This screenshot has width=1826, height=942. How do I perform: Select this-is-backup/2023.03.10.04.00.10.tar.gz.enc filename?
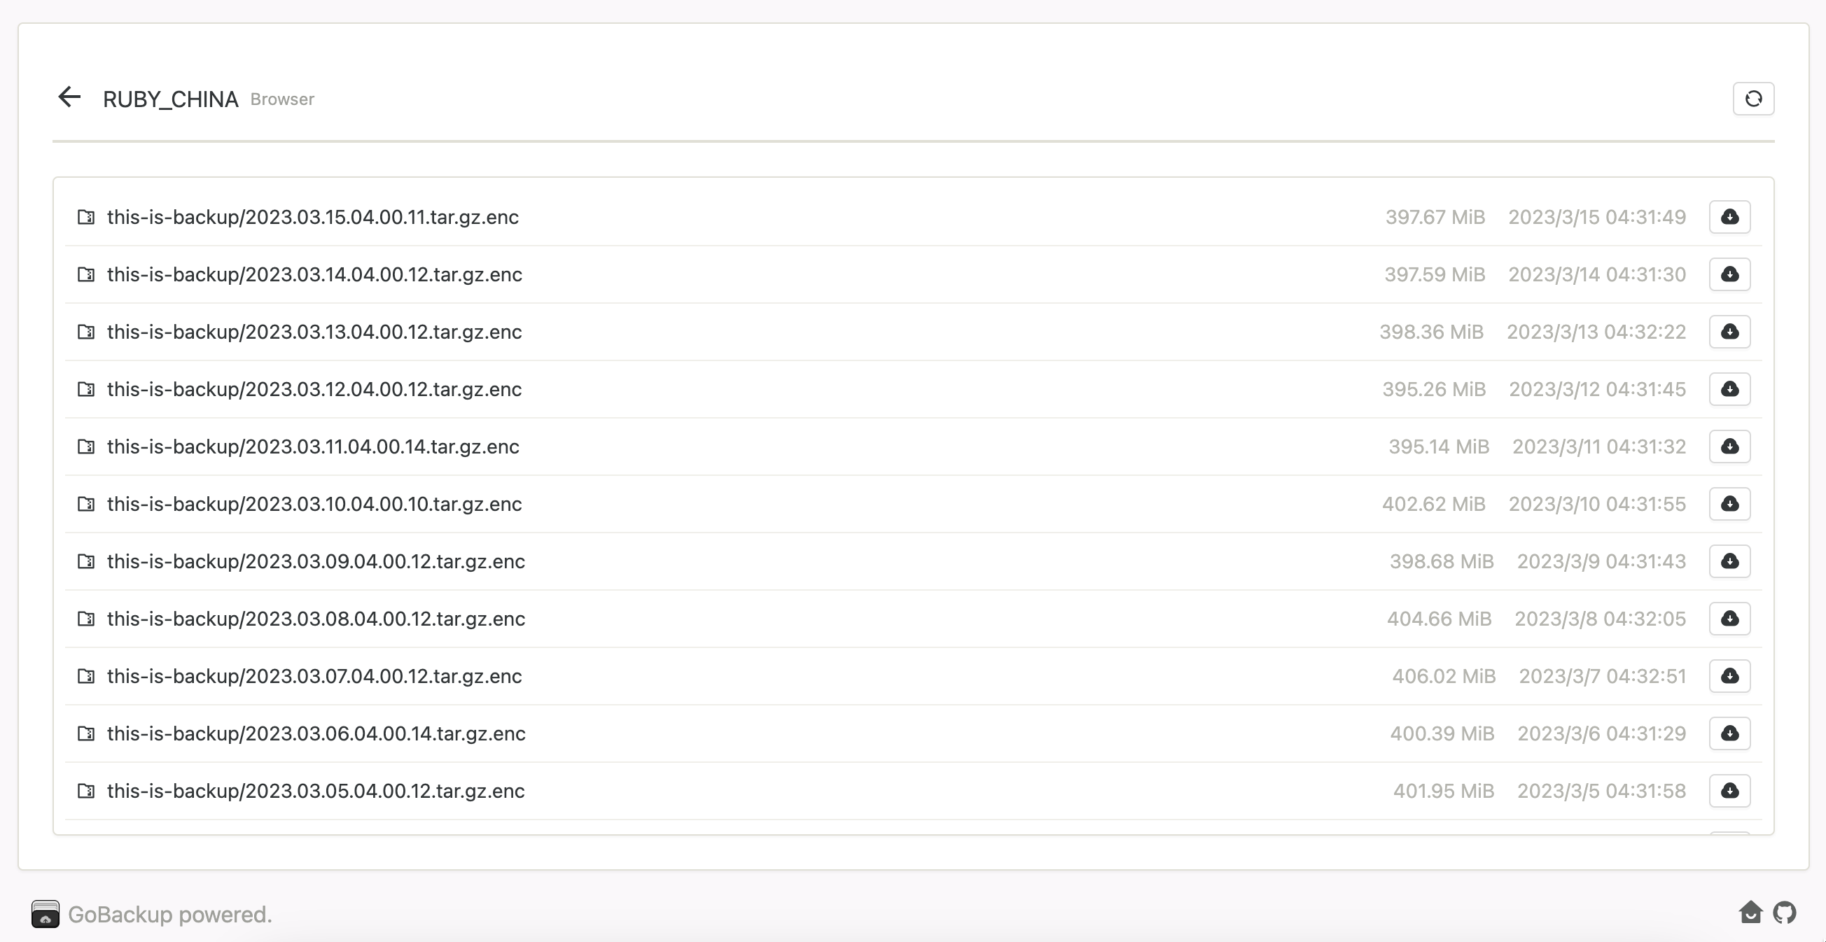(x=315, y=504)
